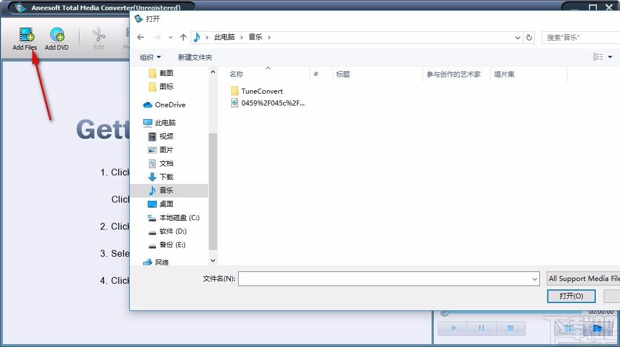Open 图片 in the navigation pane
Viewport: 620px width, 347px height.
pyautogui.click(x=161, y=150)
